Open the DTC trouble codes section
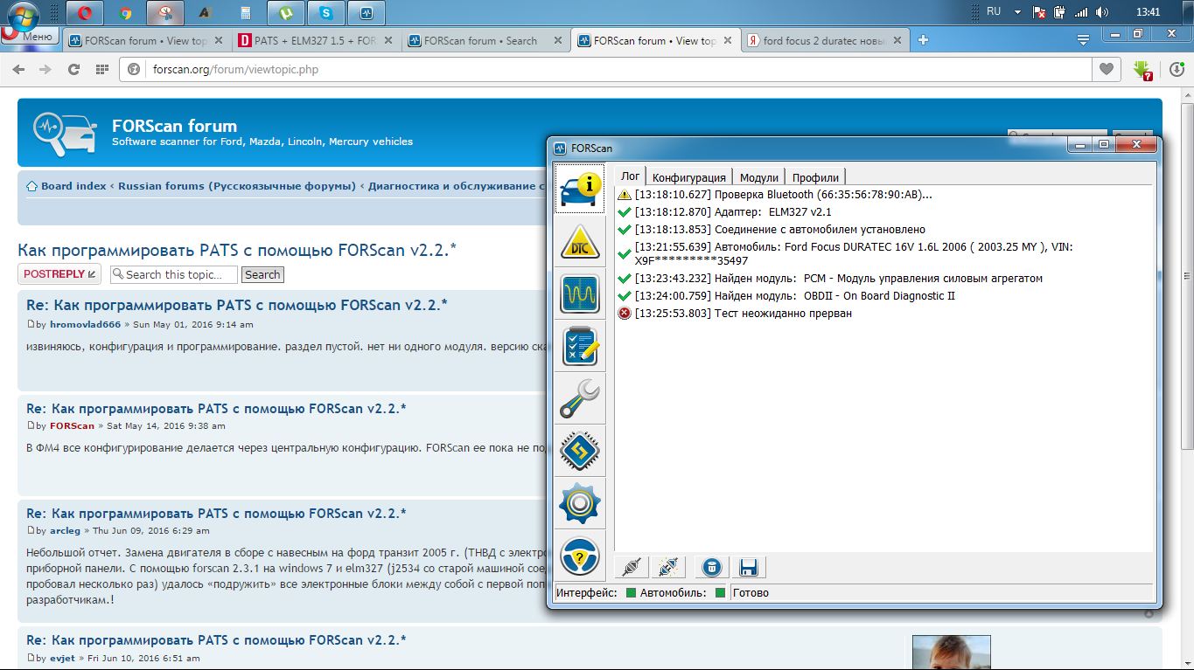The image size is (1194, 670). click(x=580, y=242)
